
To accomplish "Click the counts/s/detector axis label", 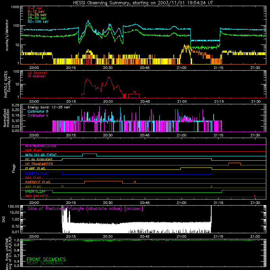I will tap(7, 35).
